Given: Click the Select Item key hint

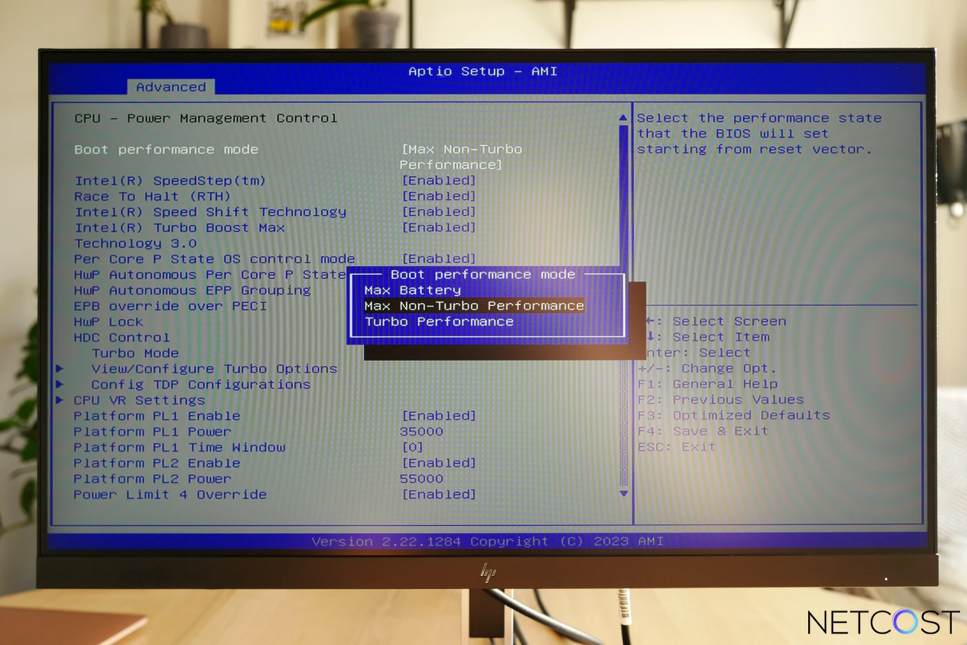Looking at the screenshot, I should (708, 338).
